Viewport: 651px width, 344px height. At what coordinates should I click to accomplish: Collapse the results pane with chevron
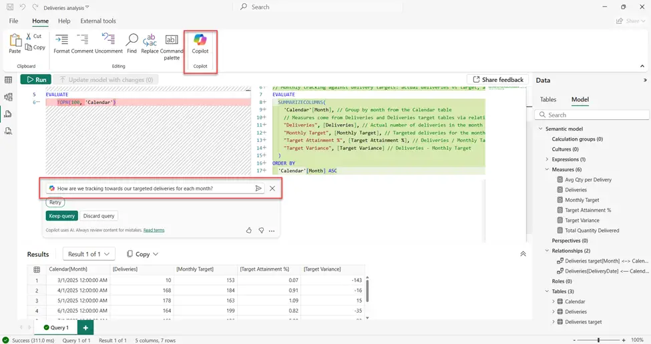pyautogui.click(x=523, y=254)
